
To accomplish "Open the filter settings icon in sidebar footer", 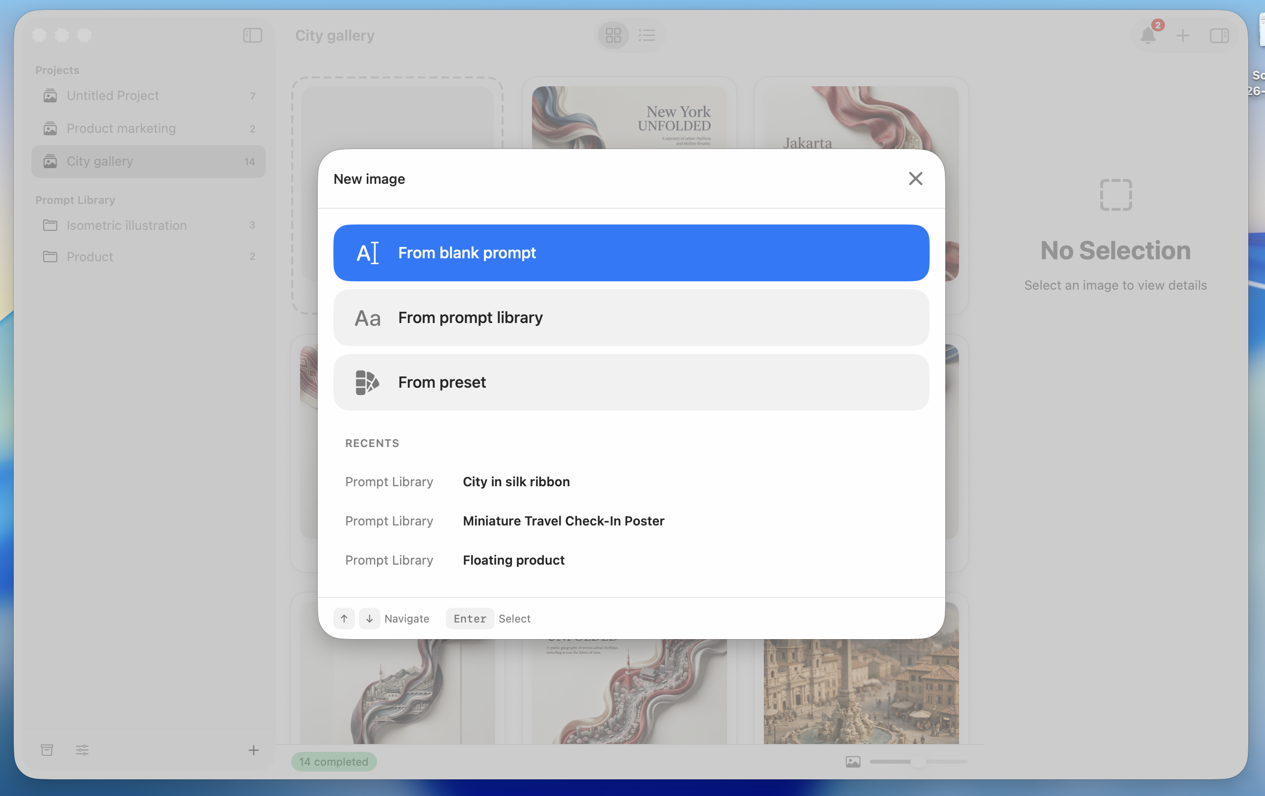I will [82, 750].
